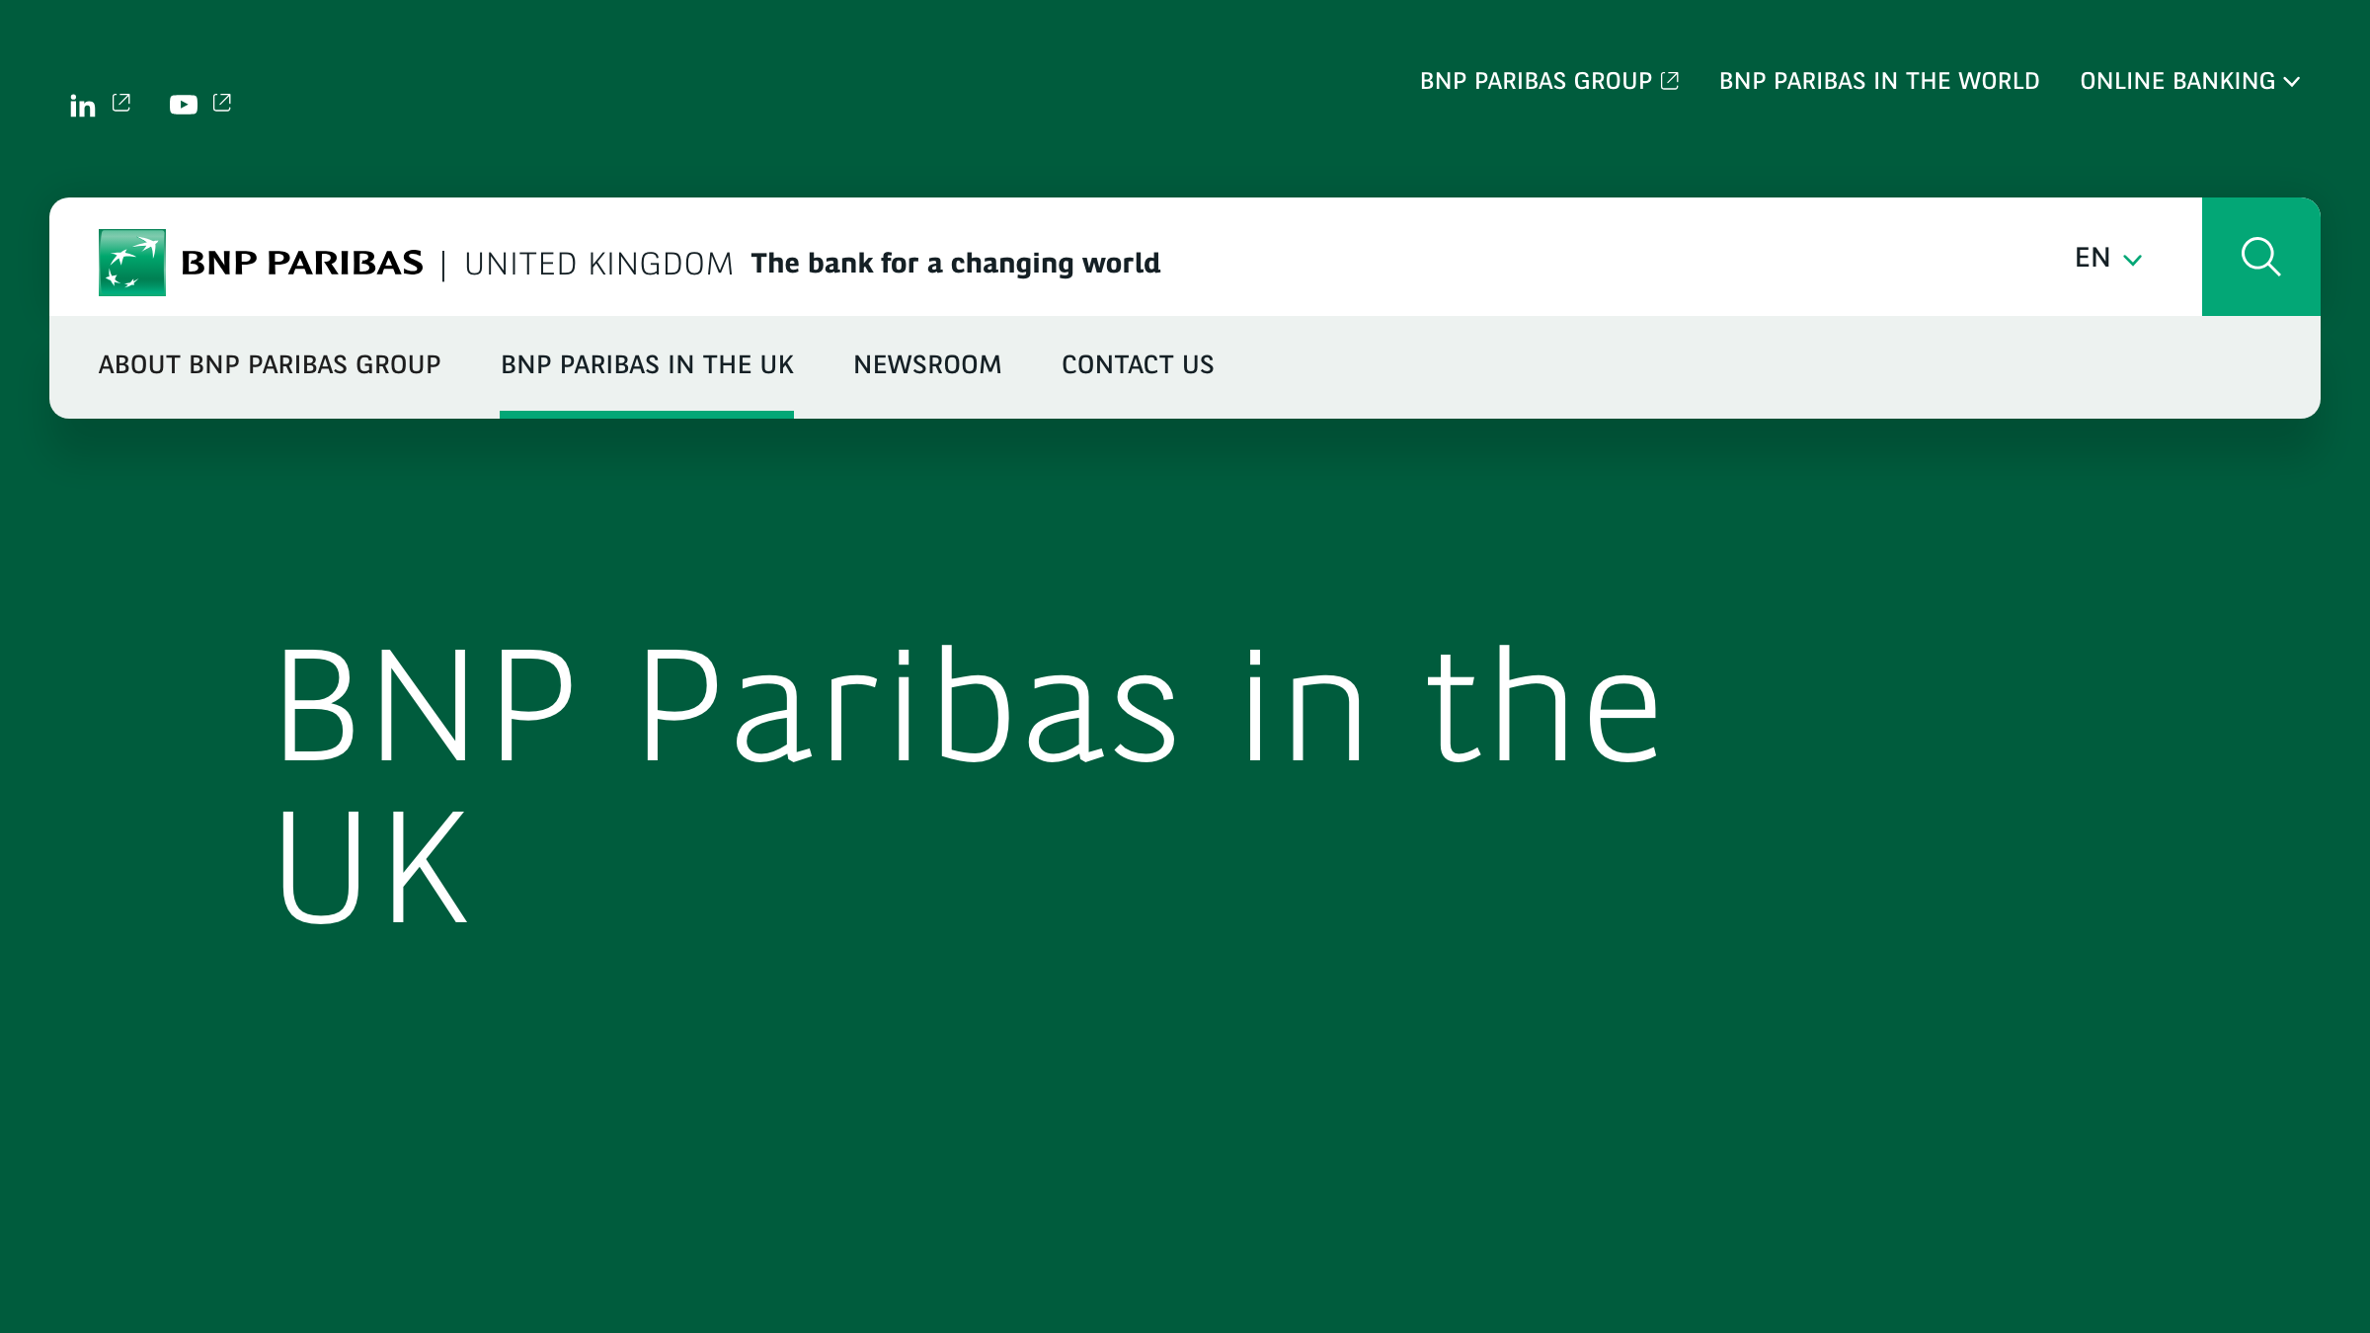Go to BNP Paribas in the World
Screen dimensions: 2370x1333
[x=1879, y=81]
